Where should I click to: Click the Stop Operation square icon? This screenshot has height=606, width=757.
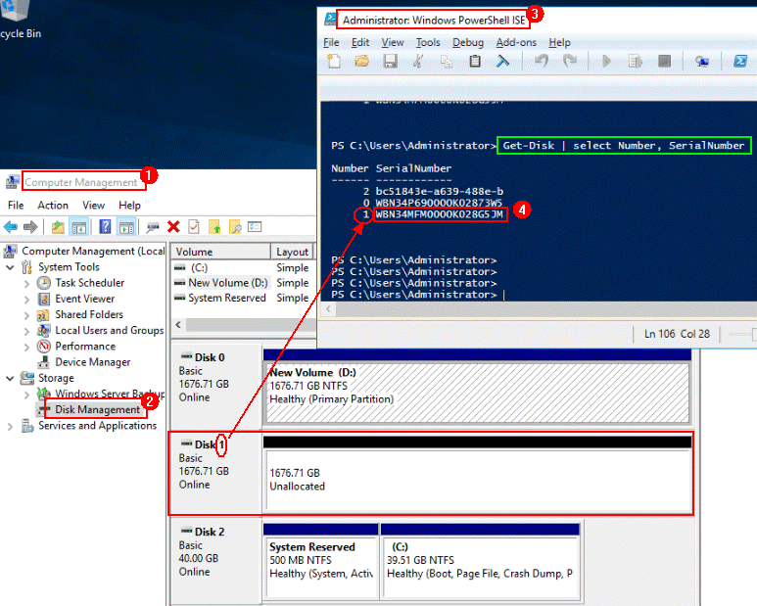tap(664, 62)
